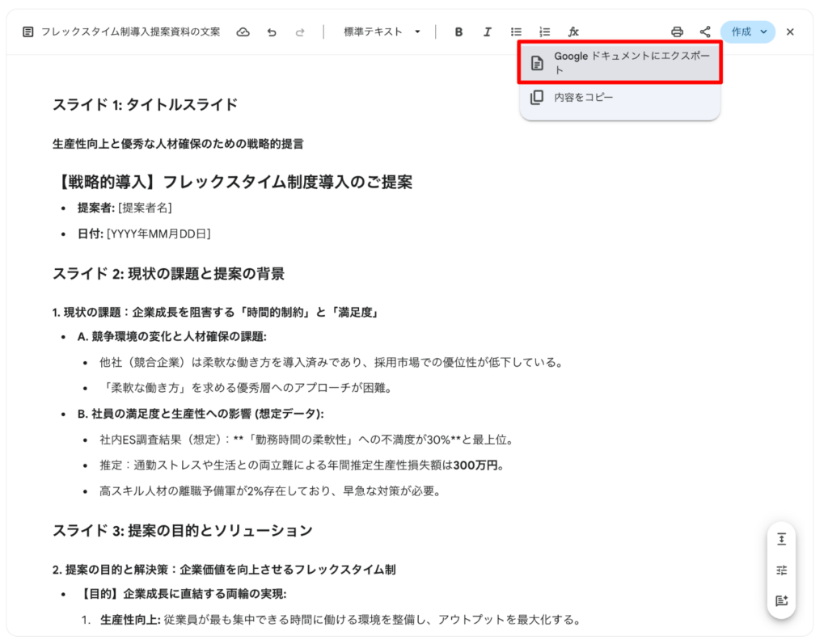Insert a formula with the fx icon
Image resolution: width=828 pixels, height=644 pixels.
coord(573,32)
